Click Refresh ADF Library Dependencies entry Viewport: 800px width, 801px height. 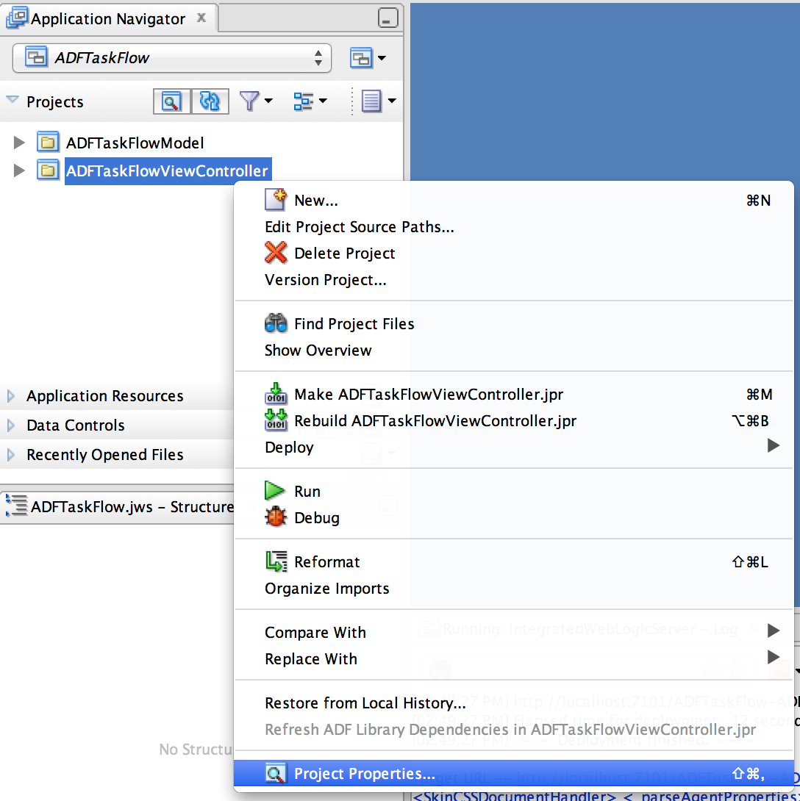pyautogui.click(x=514, y=730)
